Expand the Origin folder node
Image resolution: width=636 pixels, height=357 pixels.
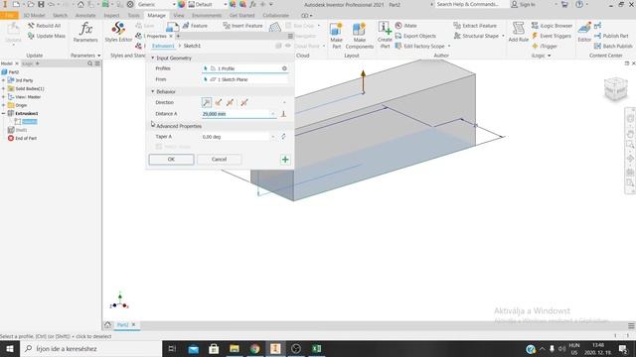point(4,105)
